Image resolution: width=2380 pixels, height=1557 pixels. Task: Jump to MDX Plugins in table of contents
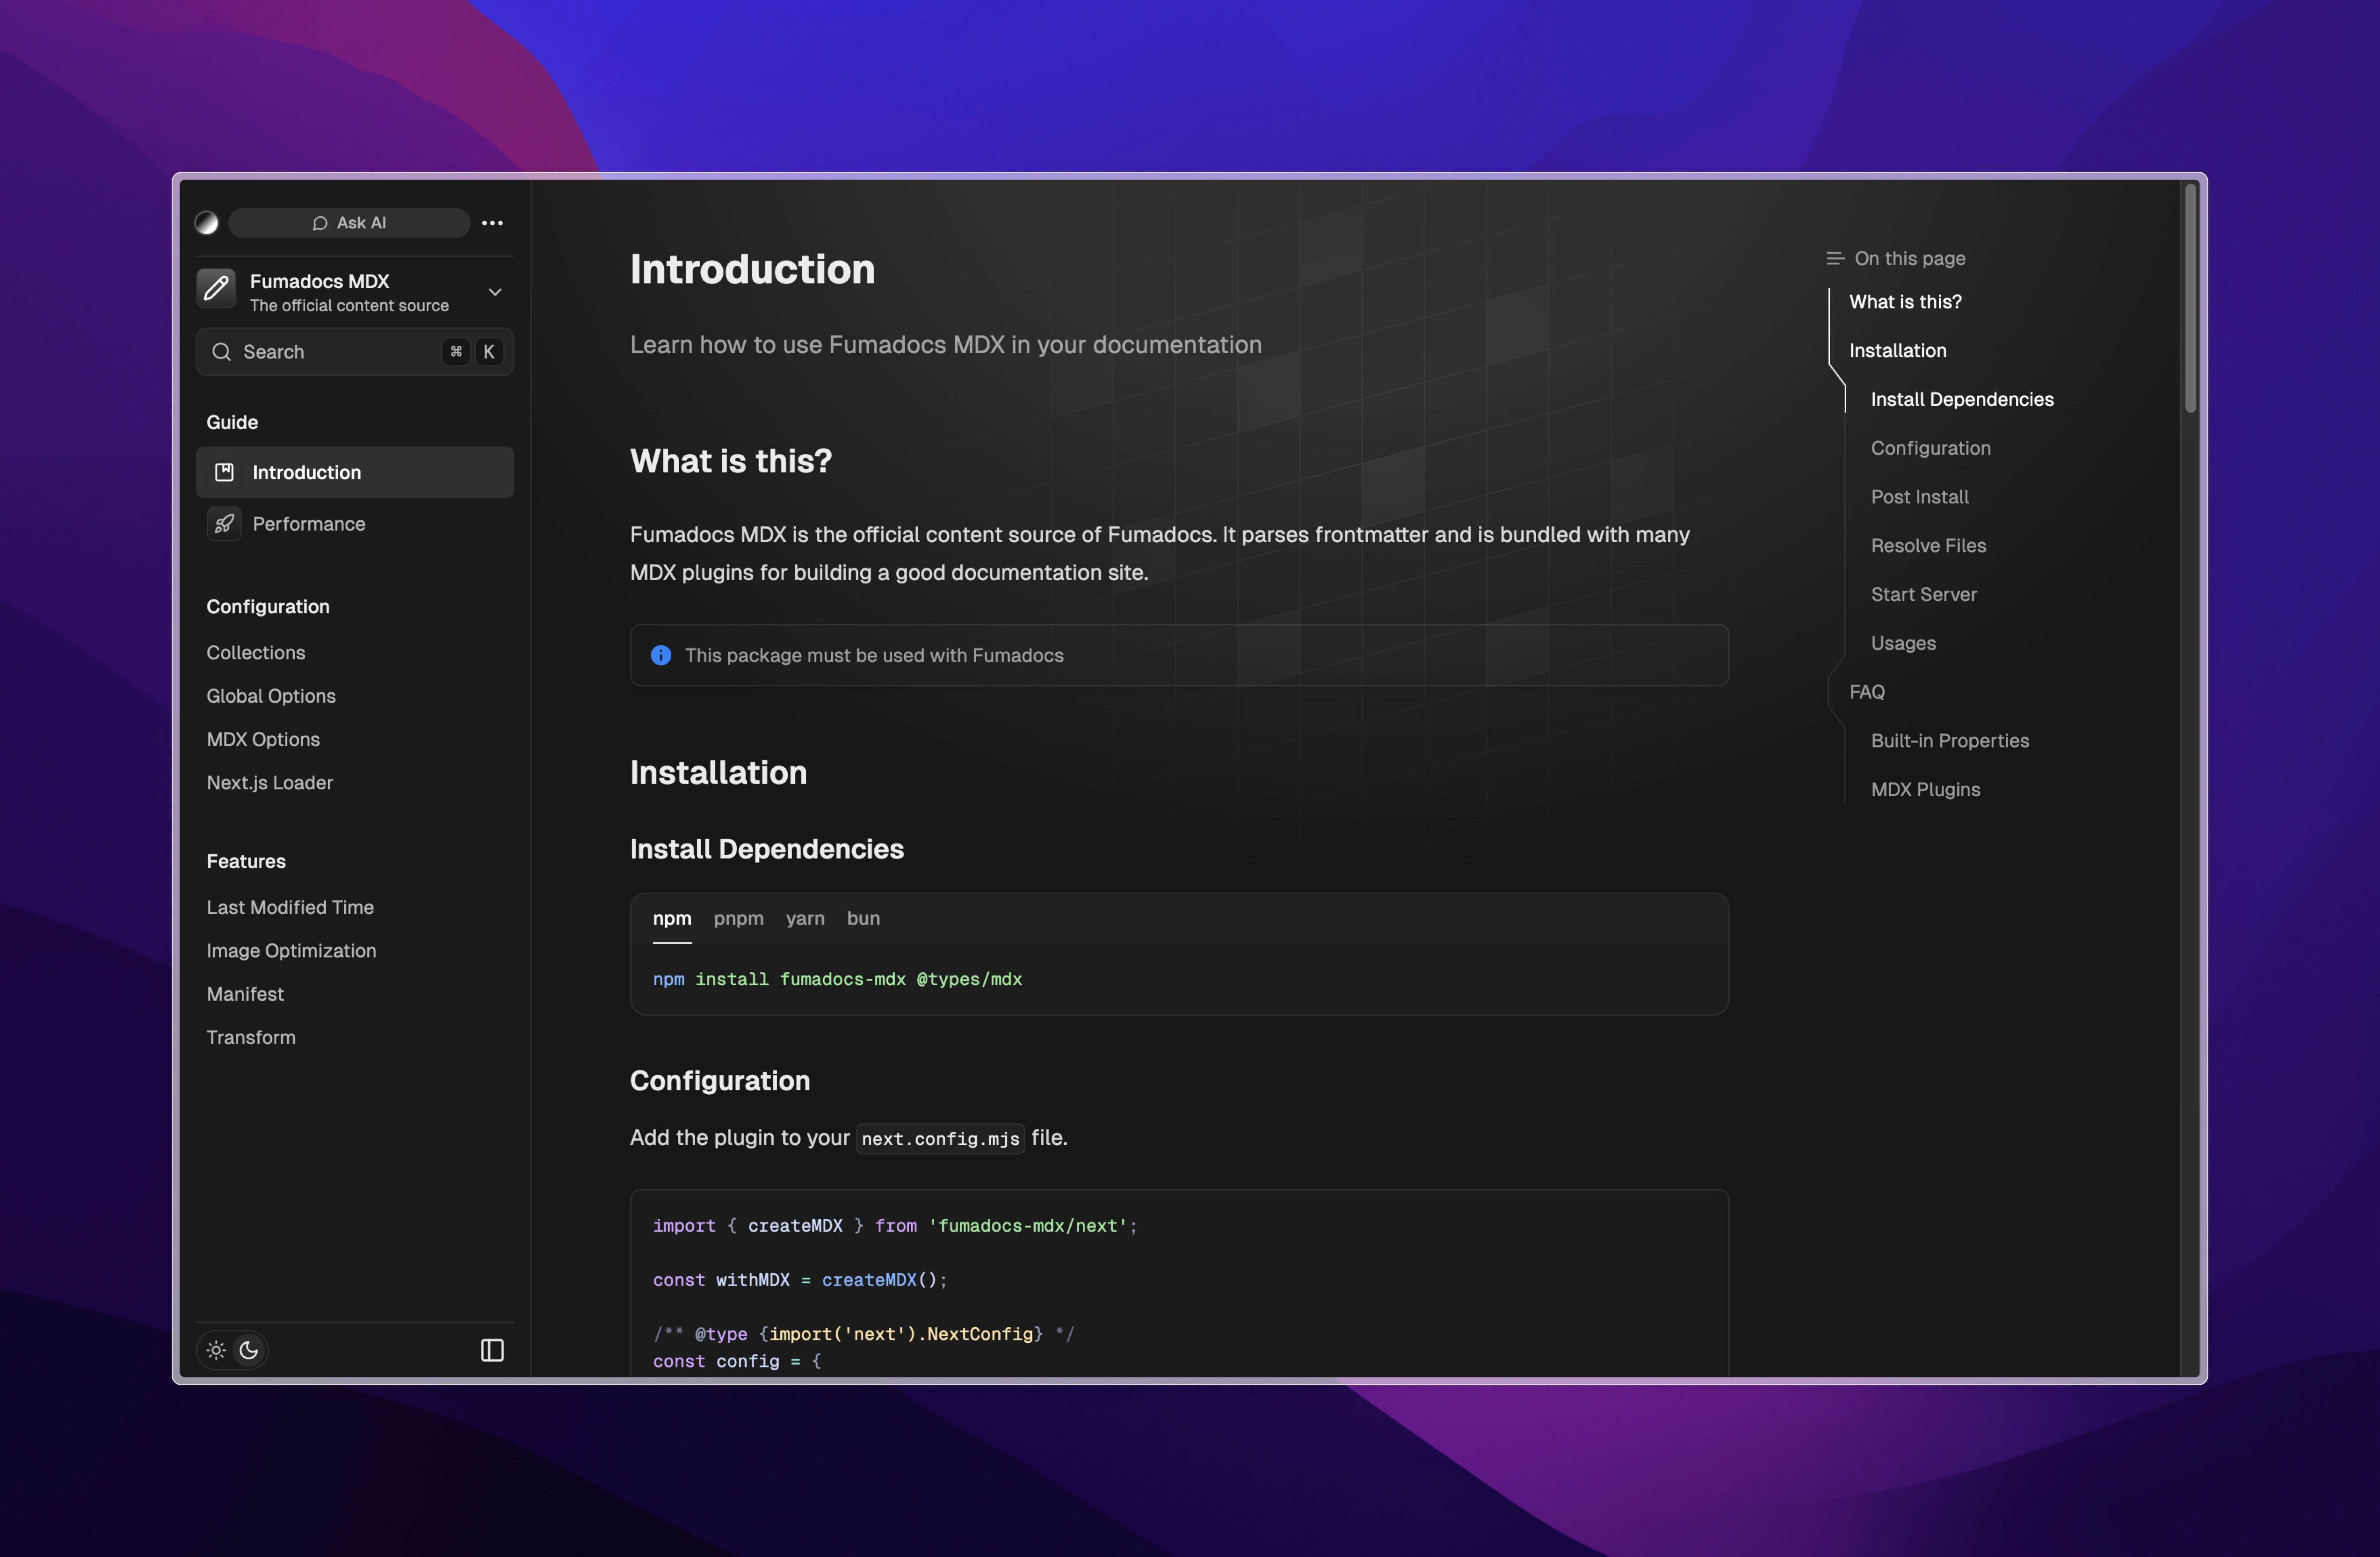pos(1925,790)
